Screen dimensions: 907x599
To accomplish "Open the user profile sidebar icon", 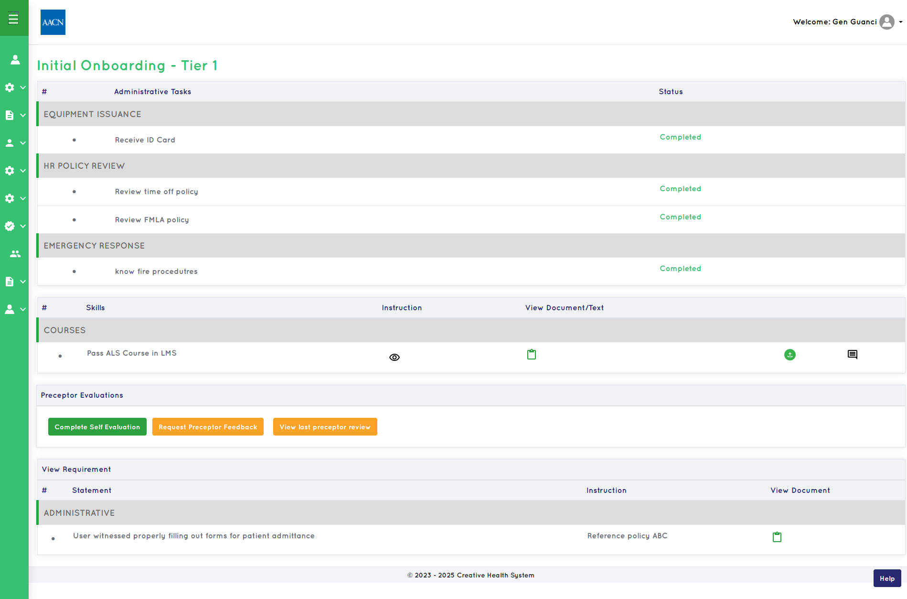I will point(15,60).
